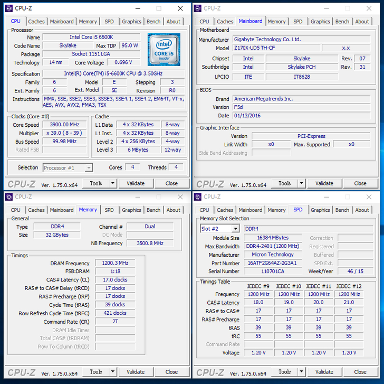Open the Processor #1 selection combo box
The height and width of the screenshot is (384, 384).
point(68,168)
